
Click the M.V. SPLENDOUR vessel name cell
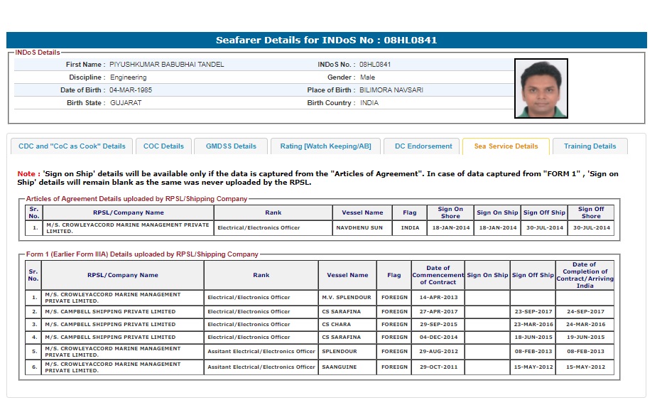click(347, 297)
